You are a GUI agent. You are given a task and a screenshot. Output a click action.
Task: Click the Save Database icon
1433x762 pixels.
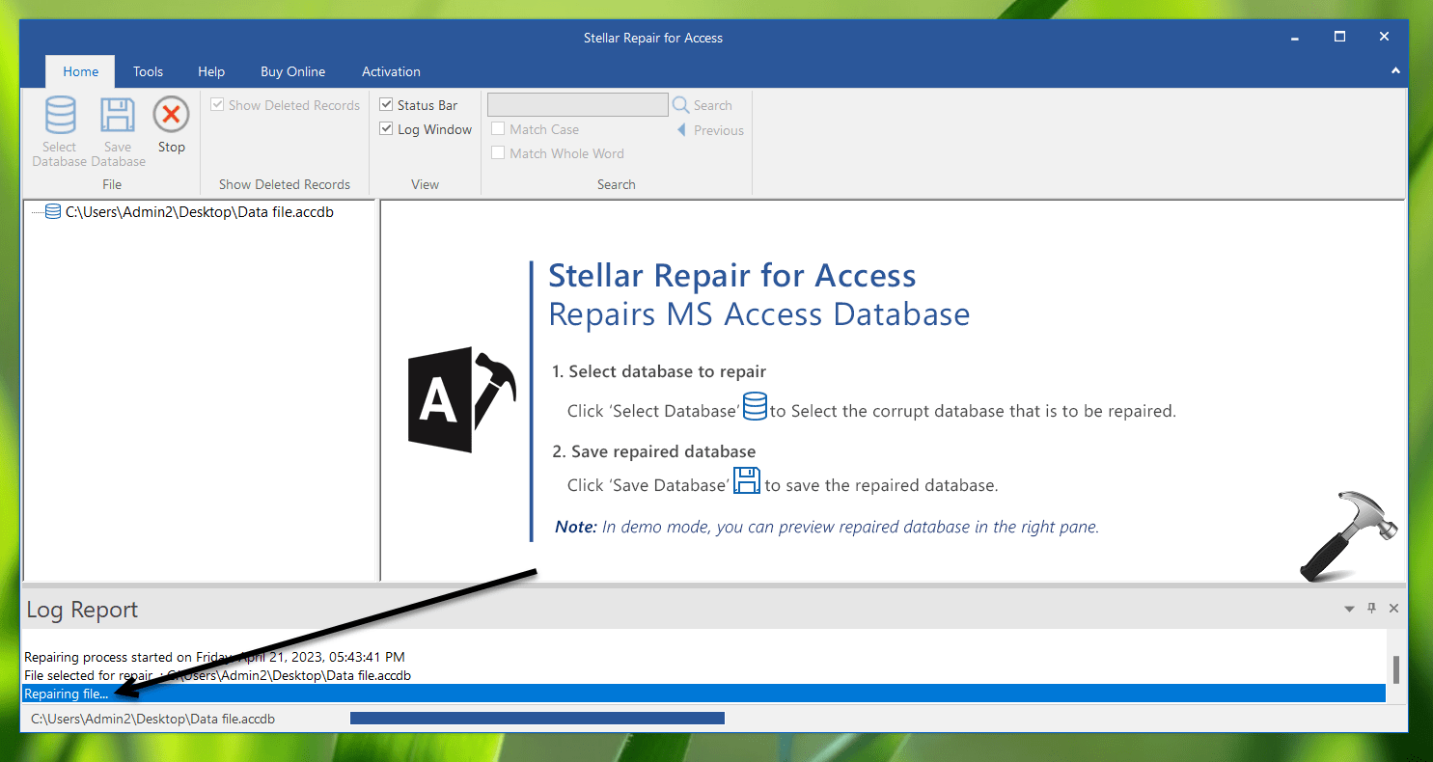point(117,116)
